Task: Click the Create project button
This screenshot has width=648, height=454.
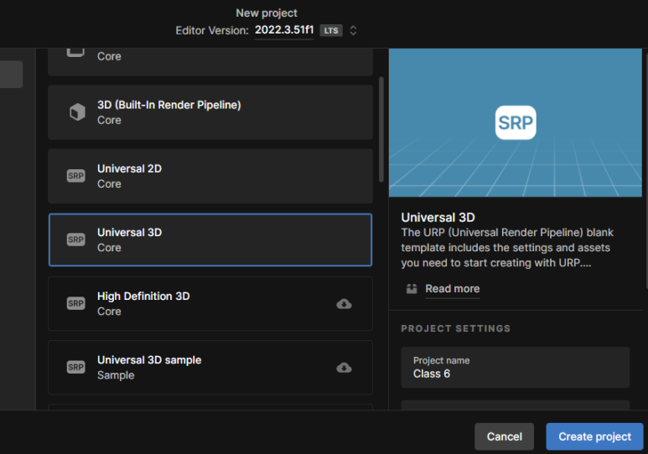Action: pos(594,436)
